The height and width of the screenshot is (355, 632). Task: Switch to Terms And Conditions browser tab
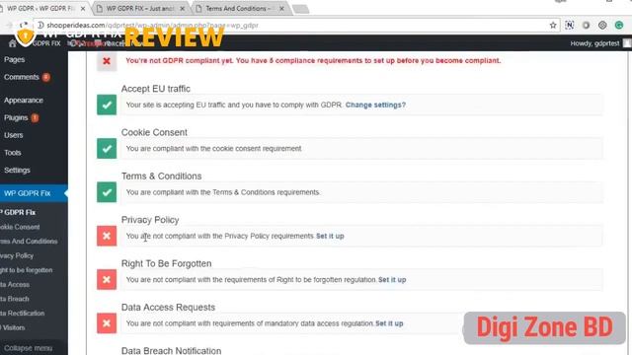(x=238, y=9)
